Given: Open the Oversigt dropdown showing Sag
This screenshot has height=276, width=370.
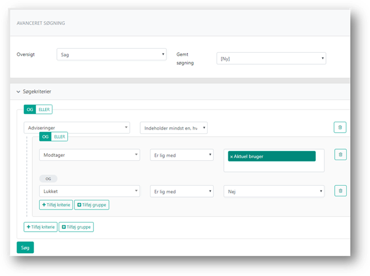Looking at the screenshot, I should (112, 55).
